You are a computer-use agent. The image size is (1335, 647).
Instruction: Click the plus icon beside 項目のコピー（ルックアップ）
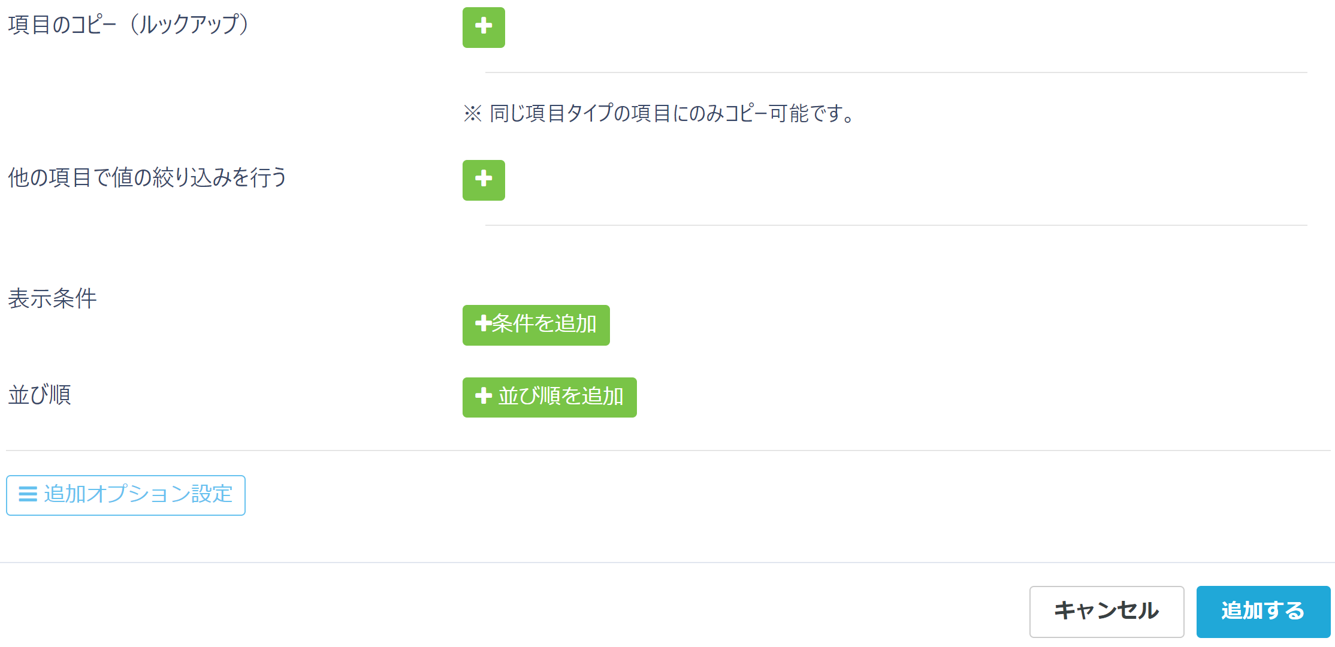point(484,27)
